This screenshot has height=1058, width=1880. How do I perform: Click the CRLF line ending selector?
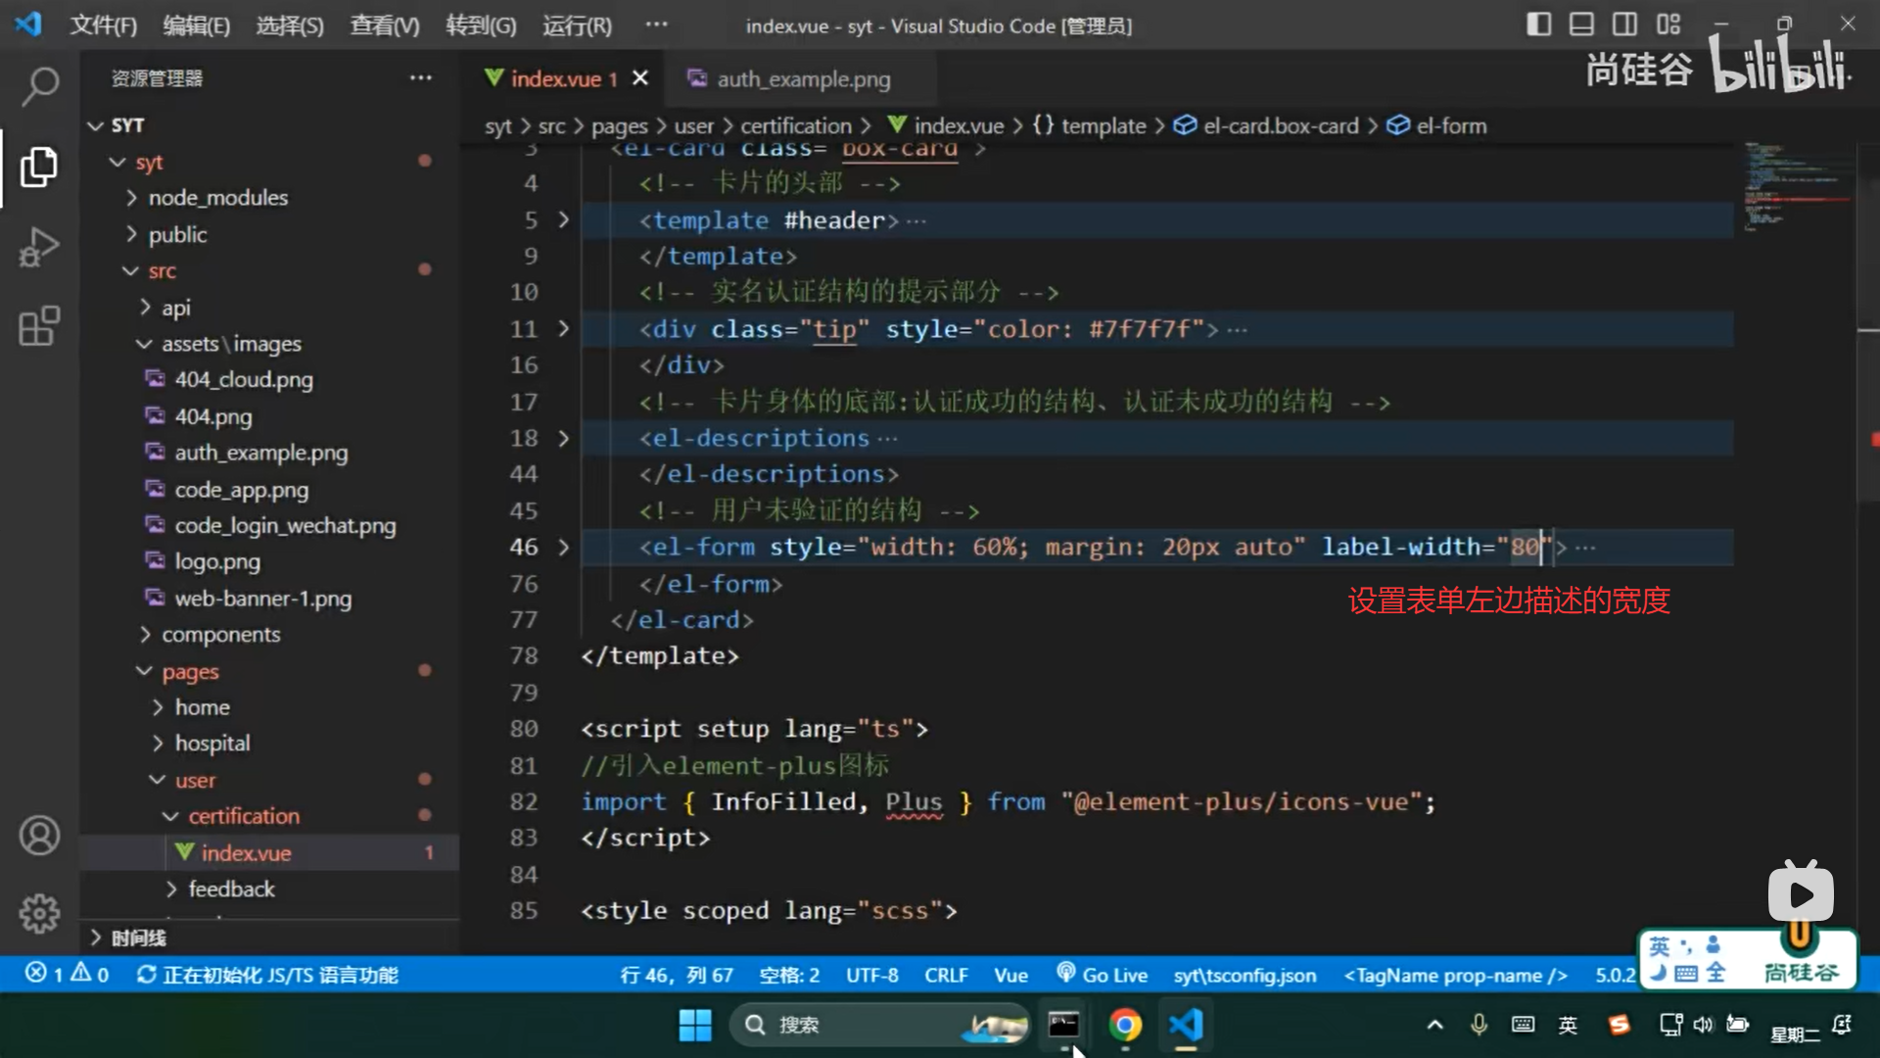(946, 975)
